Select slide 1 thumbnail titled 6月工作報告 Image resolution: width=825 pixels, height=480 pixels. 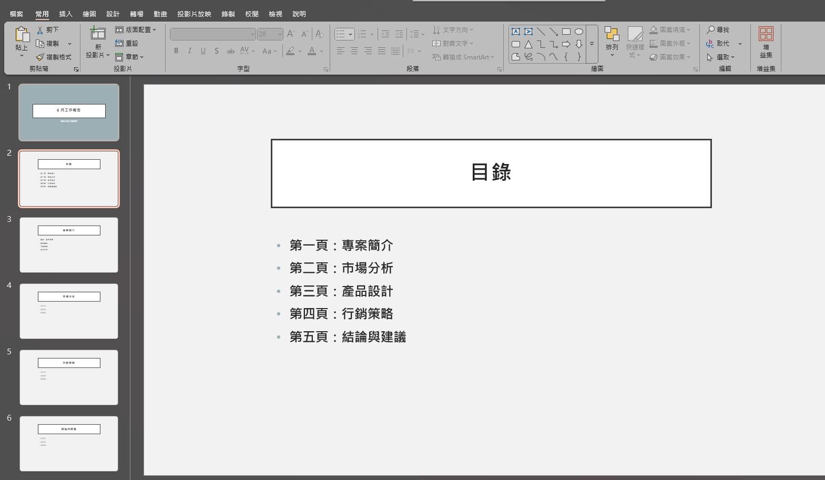point(69,113)
